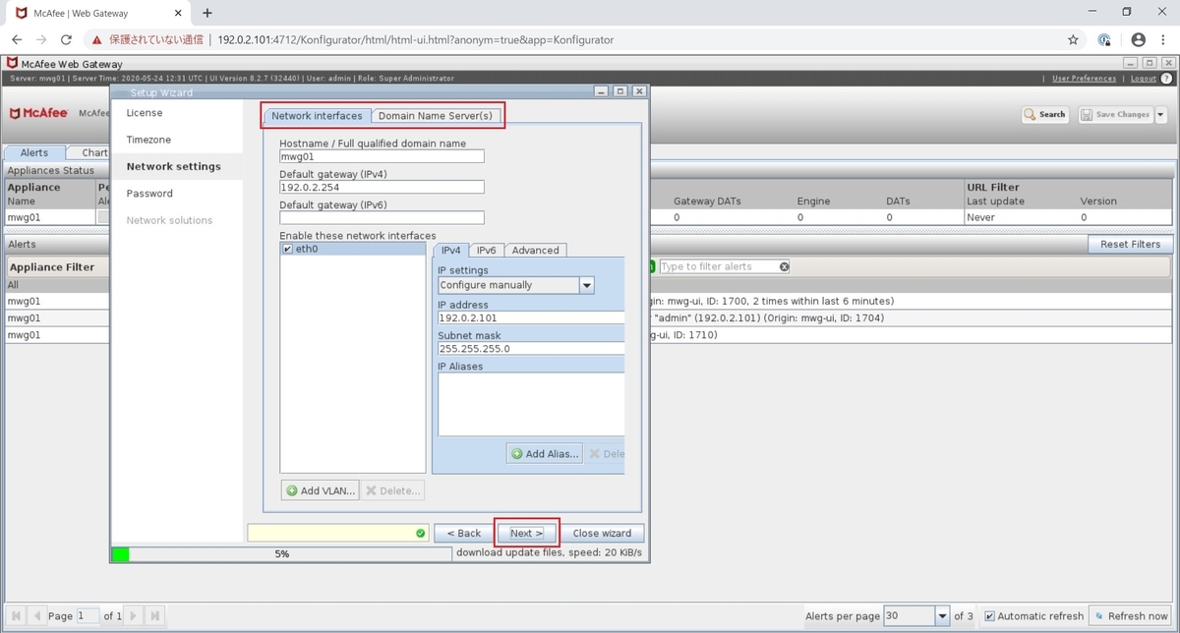Close the Setup Wizard dialog with X
Image resolution: width=1180 pixels, height=633 pixels.
pos(639,91)
